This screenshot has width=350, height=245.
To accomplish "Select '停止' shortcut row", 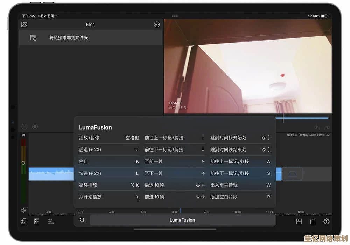I will (x=109, y=161).
